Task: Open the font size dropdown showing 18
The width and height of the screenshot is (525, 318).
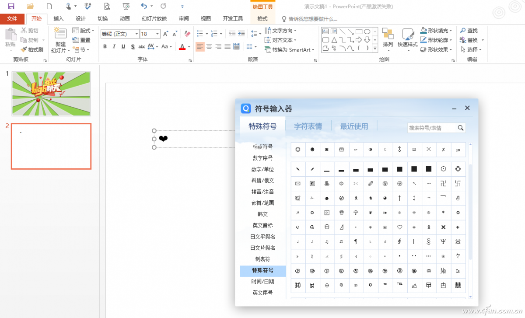Action: [157, 34]
